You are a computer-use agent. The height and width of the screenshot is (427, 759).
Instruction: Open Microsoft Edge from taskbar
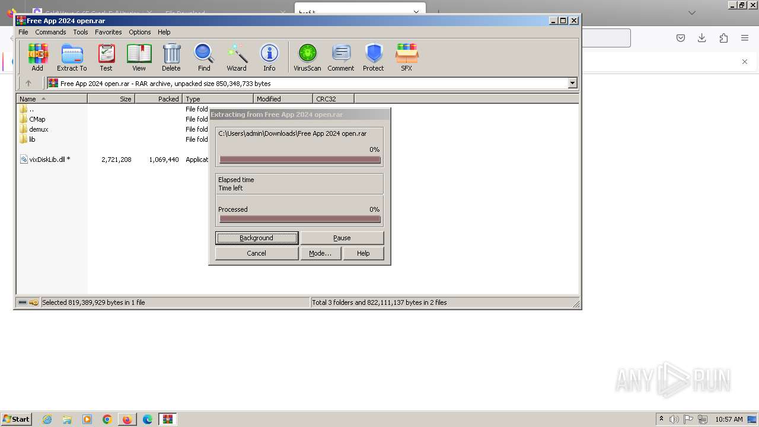pos(148,419)
